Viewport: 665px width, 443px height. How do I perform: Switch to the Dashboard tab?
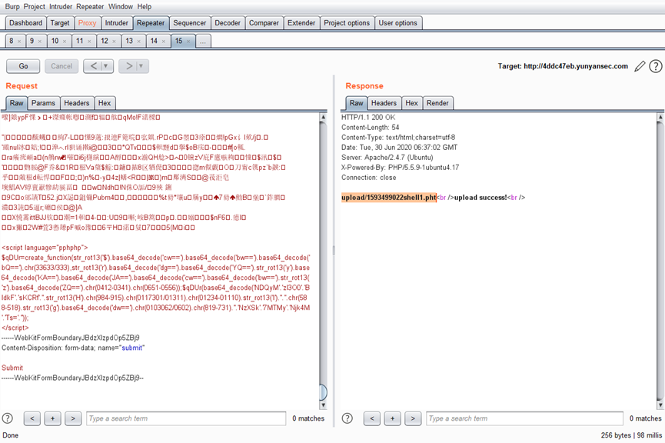click(x=26, y=23)
